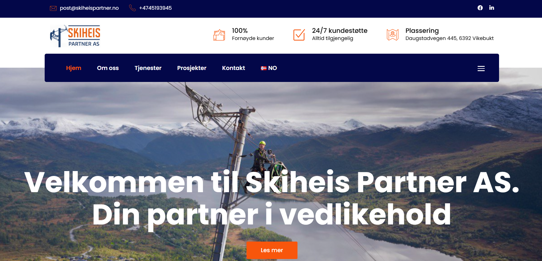Click the Les mer button
This screenshot has height=261, width=542.
click(272, 250)
